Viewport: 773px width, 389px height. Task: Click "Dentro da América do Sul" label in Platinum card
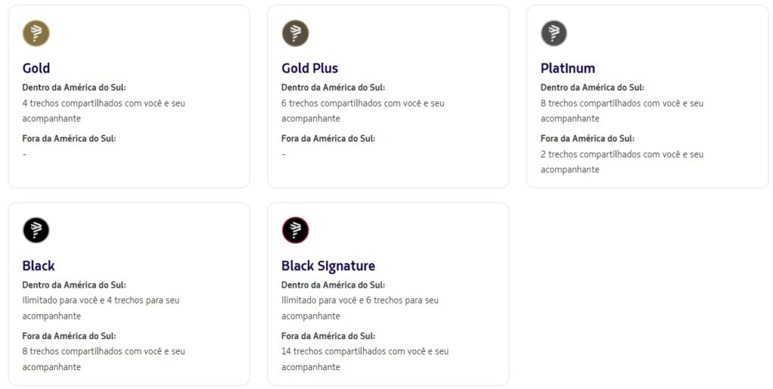593,88
